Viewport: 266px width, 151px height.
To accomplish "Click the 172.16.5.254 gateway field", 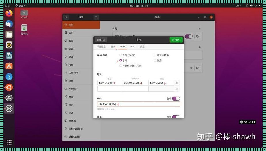I will (x=161, y=83).
